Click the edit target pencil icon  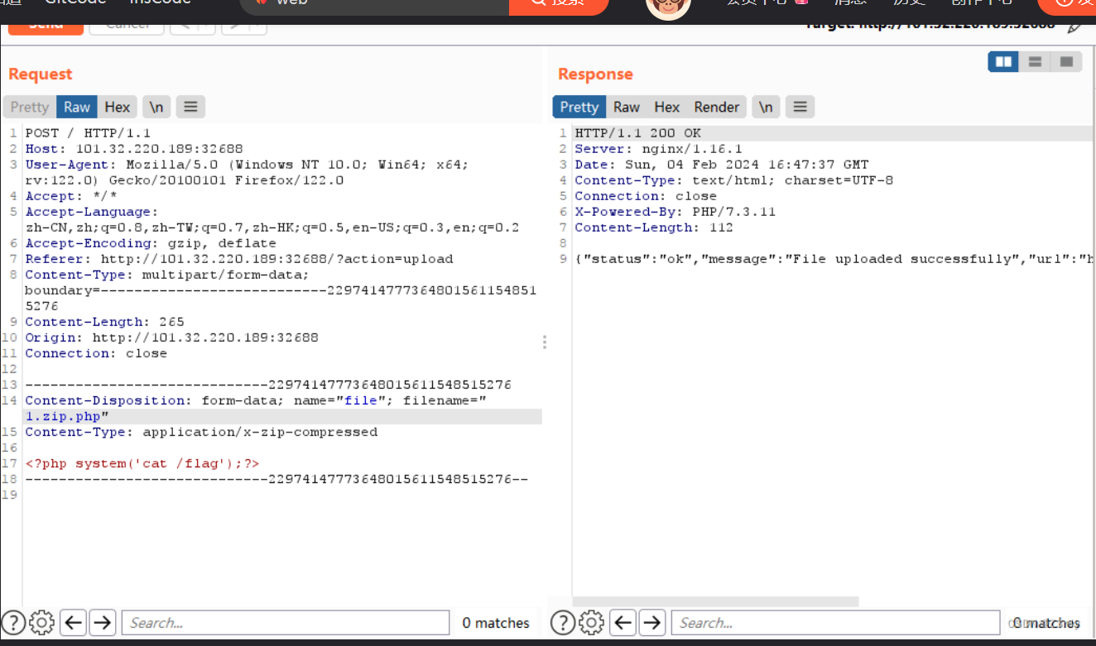1075,26
